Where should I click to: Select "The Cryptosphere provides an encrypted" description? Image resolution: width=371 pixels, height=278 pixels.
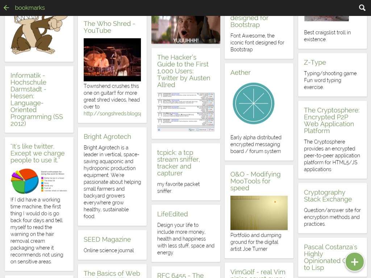[x=332, y=156]
